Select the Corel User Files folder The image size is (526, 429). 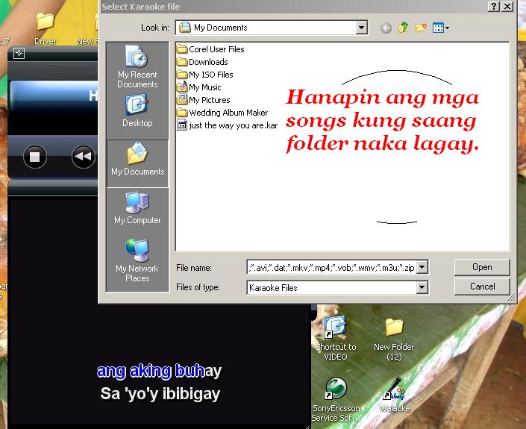pos(210,49)
